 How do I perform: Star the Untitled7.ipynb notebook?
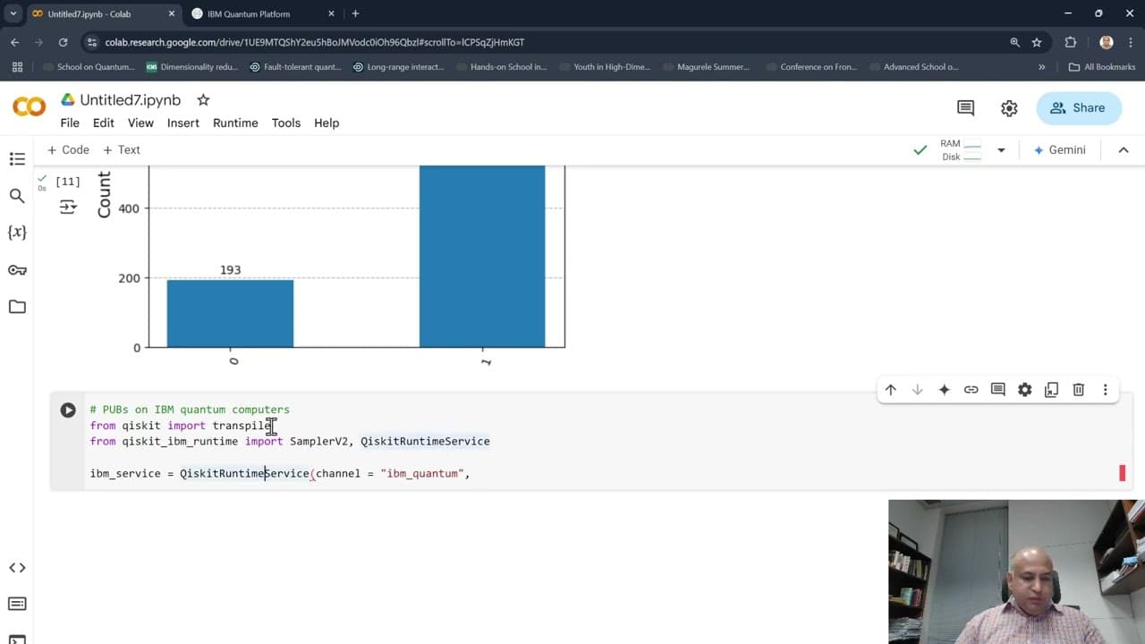(203, 99)
